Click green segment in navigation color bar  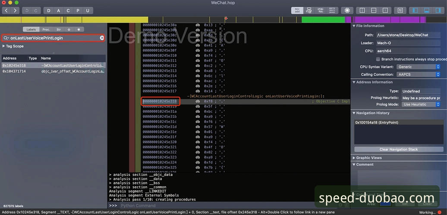(x=323, y=20)
